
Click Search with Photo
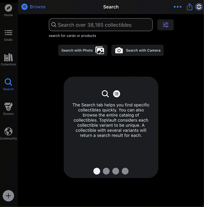83,50
